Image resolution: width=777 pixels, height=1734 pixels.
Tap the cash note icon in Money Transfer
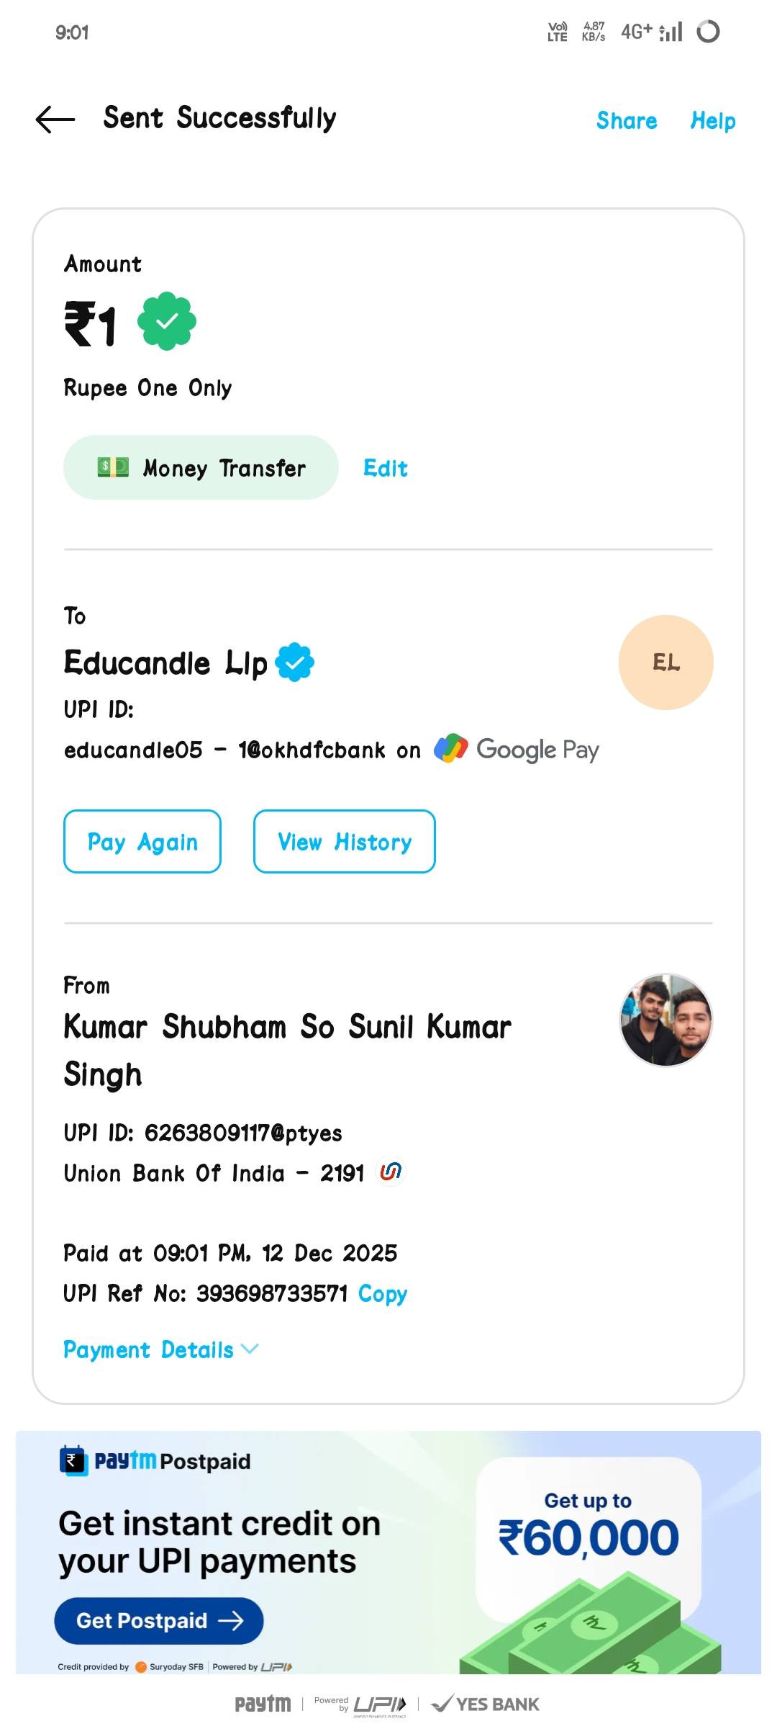tap(113, 467)
